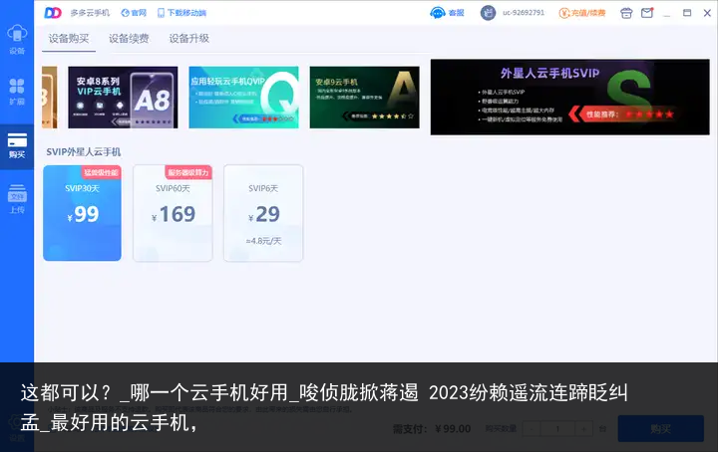Switch to the 设备升级 tab
This screenshot has height=452, width=718.
189,39
